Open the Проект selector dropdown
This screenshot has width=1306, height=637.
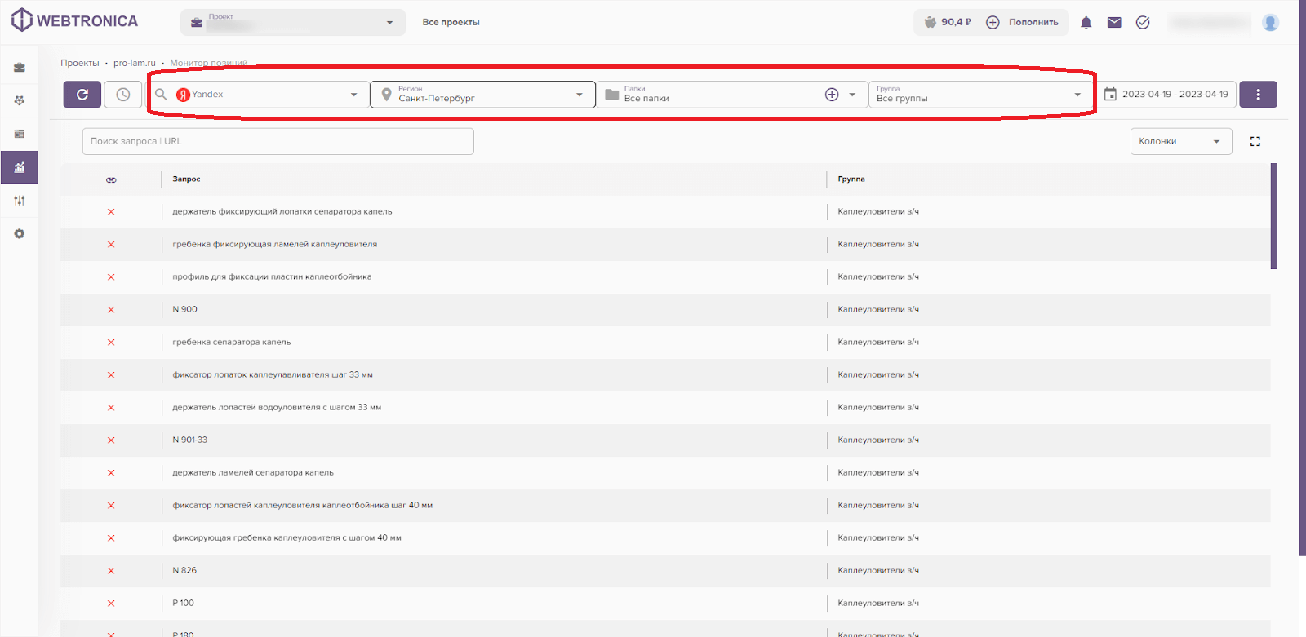(x=293, y=22)
